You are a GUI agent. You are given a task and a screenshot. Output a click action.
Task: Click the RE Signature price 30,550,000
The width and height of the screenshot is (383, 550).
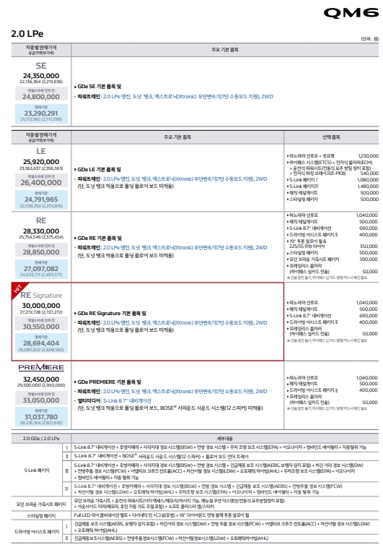(x=41, y=327)
